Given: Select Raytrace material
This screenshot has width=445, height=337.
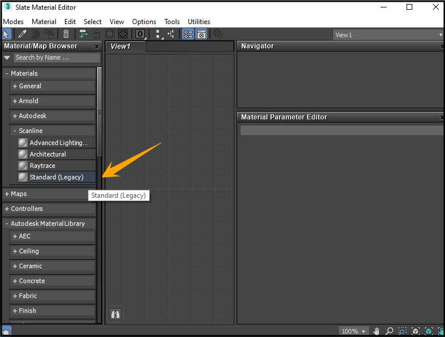Looking at the screenshot, I should [56, 166].
